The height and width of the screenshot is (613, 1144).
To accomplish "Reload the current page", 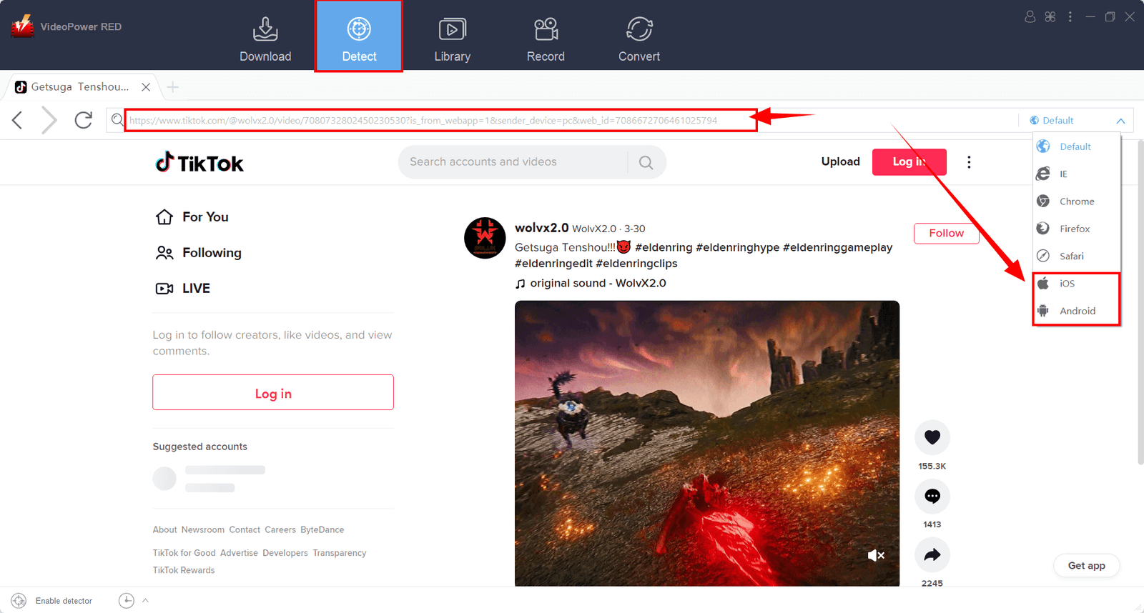I will click(x=84, y=120).
